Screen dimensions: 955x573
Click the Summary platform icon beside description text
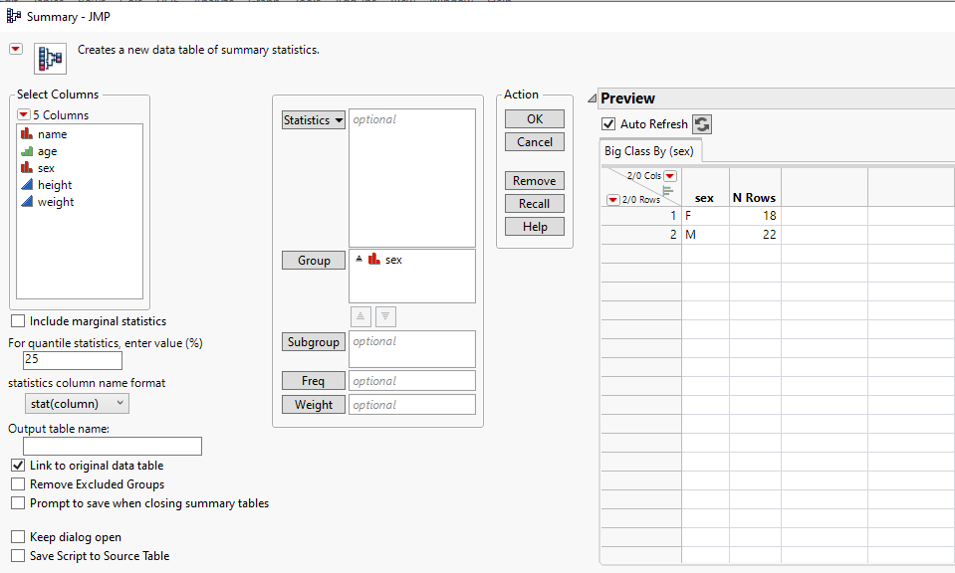point(50,57)
